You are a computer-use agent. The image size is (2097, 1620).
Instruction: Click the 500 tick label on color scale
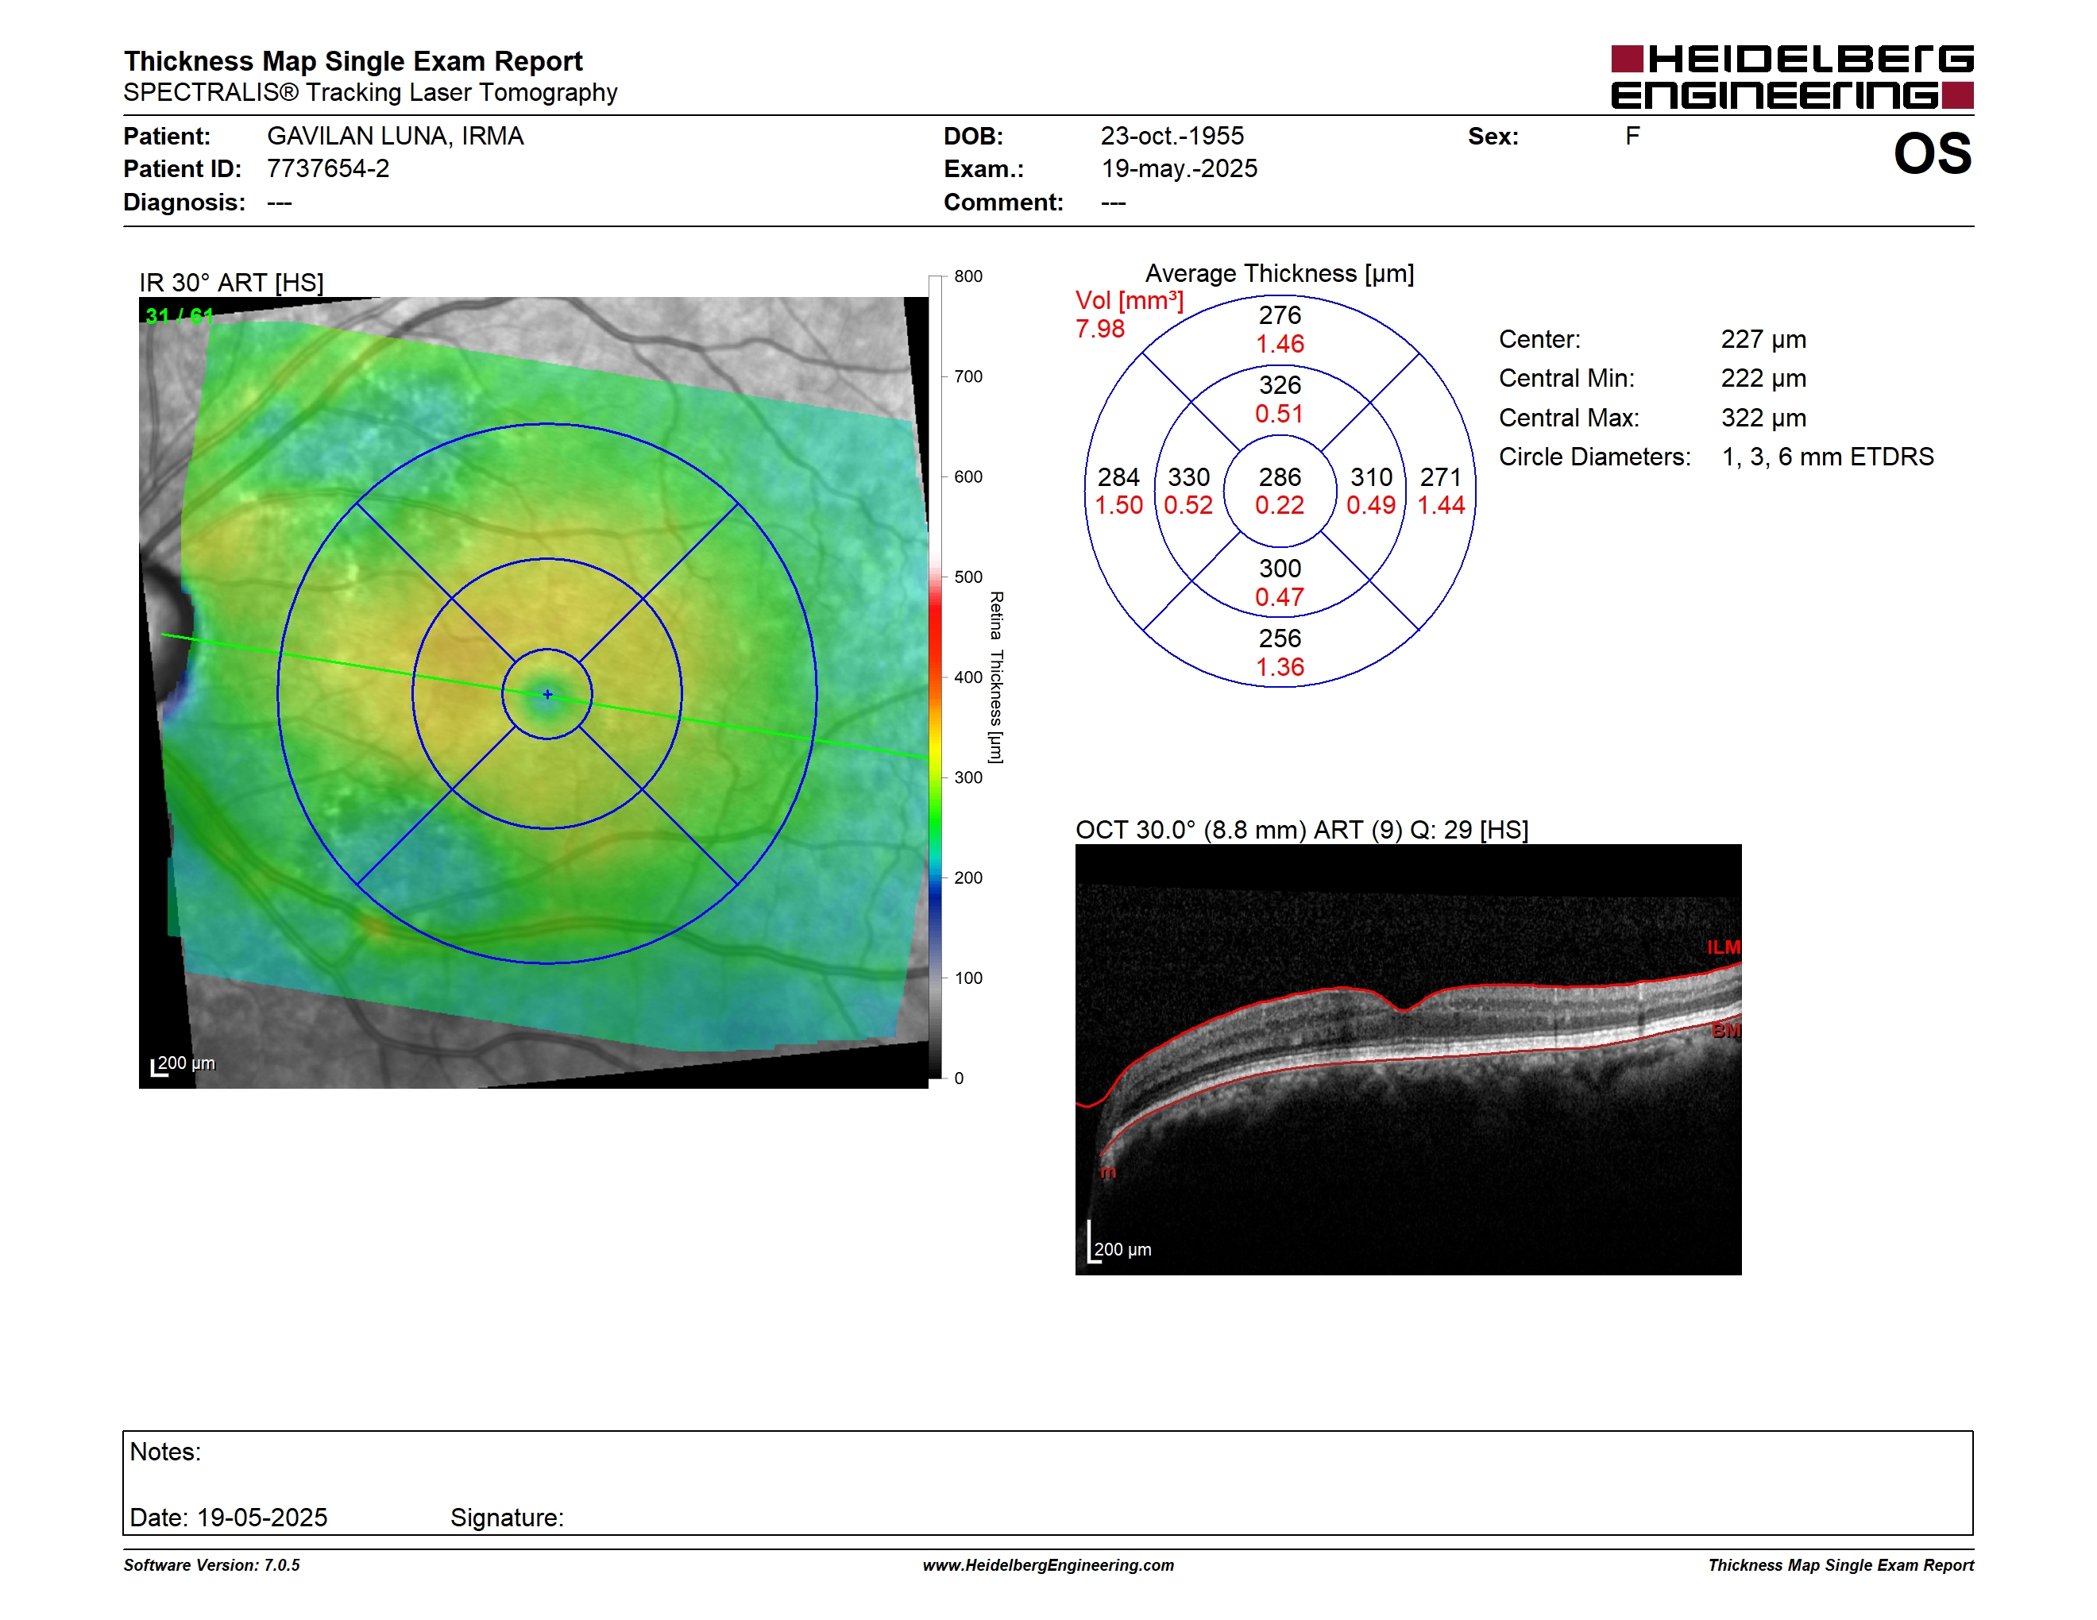pyautogui.click(x=967, y=577)
